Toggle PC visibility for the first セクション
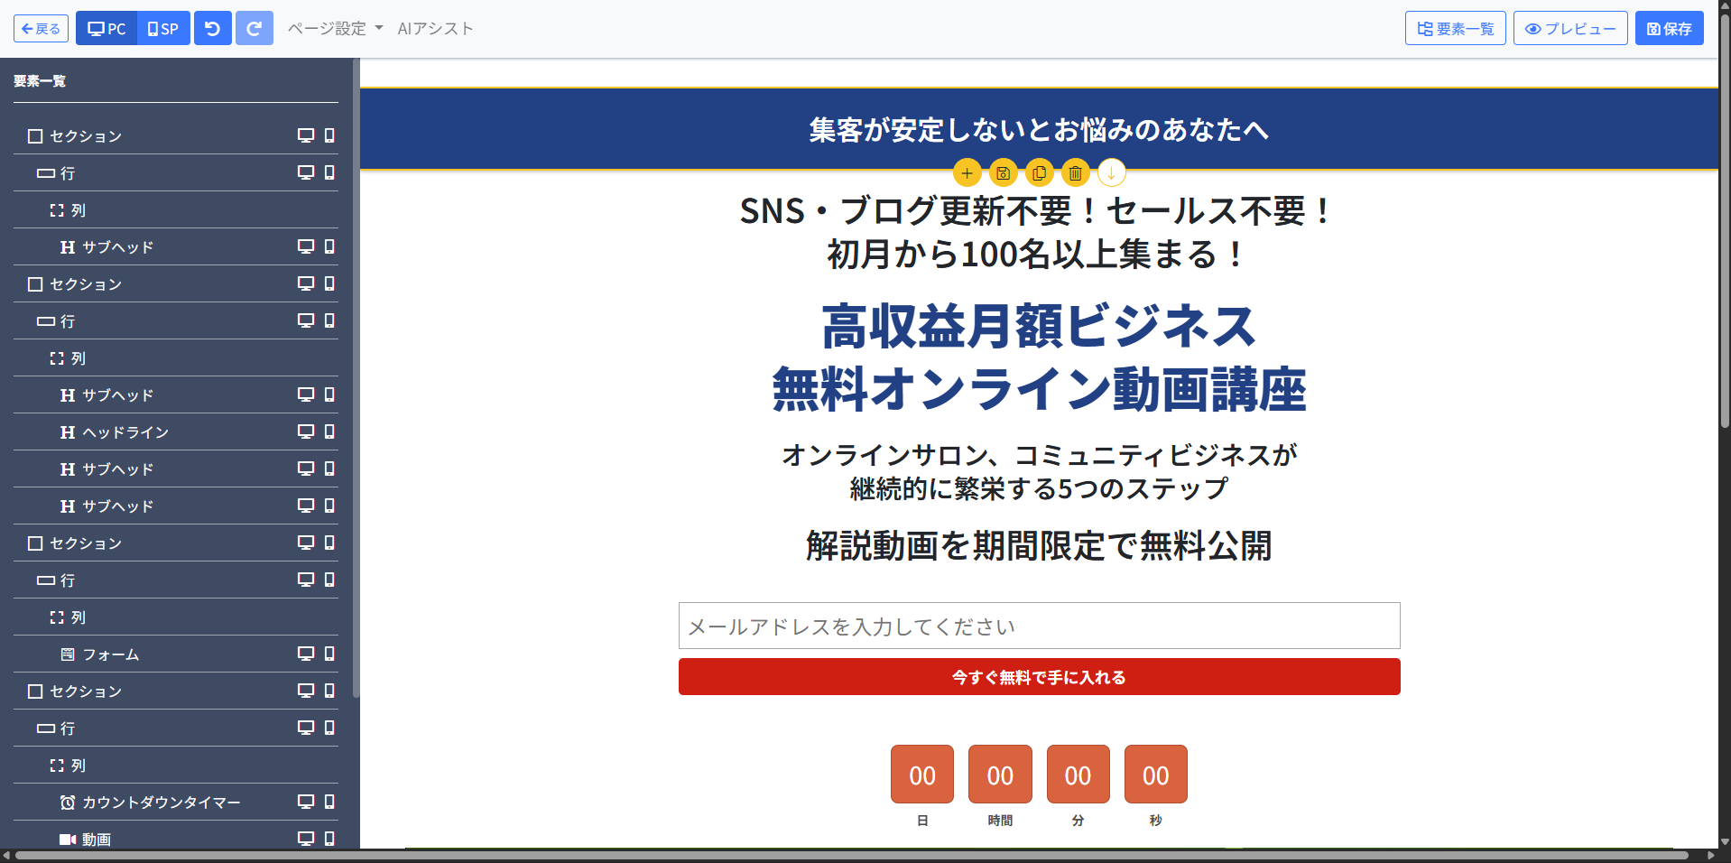This screenshot has height=863, width=1731. (306, 135)
